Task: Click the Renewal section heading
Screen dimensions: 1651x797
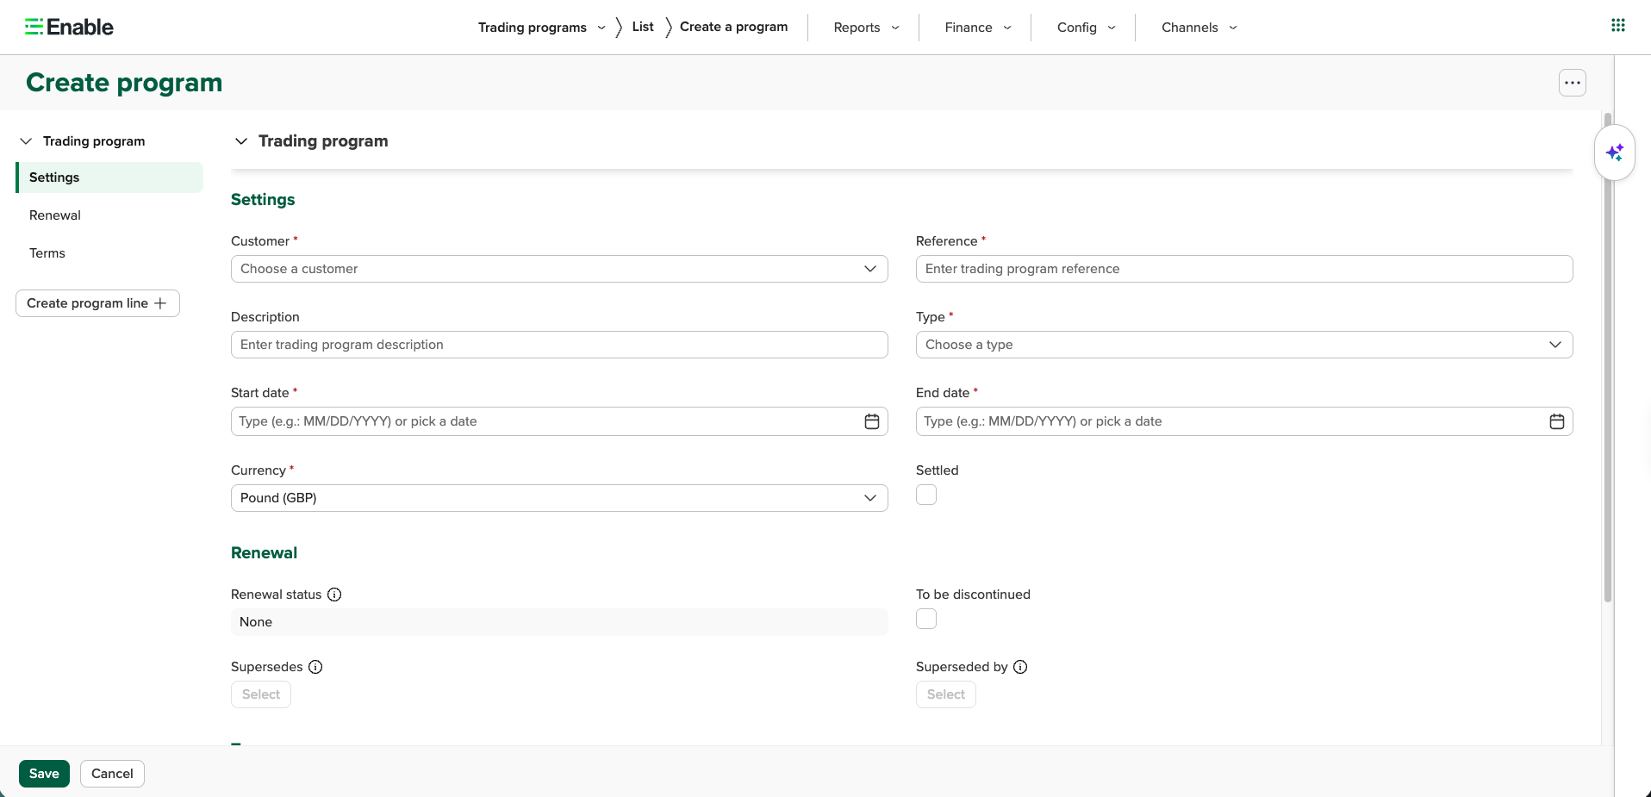Action: 264,553
